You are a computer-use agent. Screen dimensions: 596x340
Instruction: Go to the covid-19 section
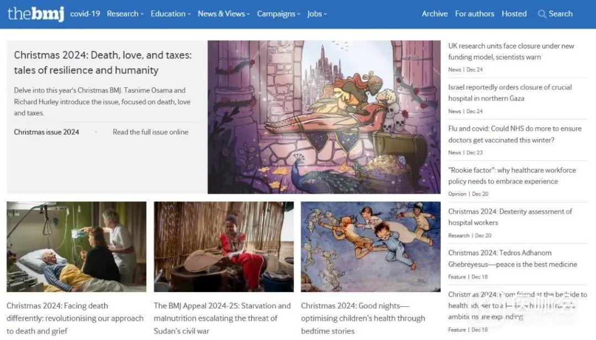85,14
